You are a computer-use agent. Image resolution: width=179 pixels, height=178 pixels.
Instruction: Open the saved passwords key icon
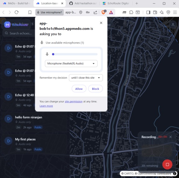tap(88, 12)
